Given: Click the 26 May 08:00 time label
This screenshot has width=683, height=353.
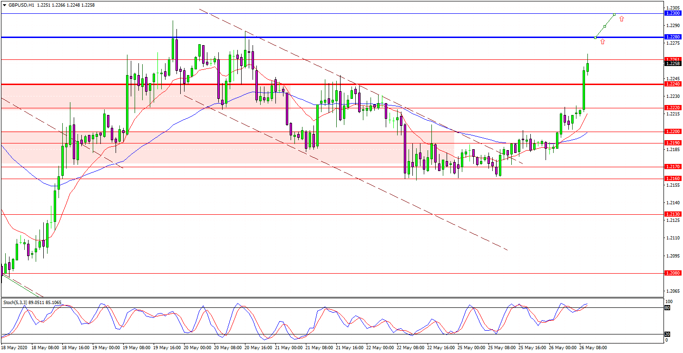Looking at the screenshot, I should (x=593, y=348).
